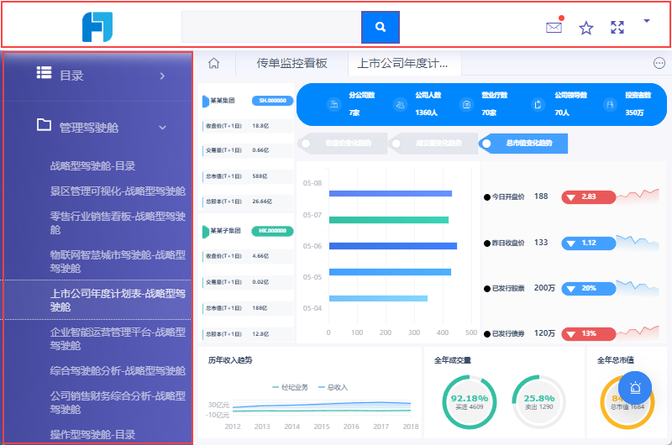
Task: Open 综合驾驶舱分析-战略型驾驶舱 item
Action: [x=118, y=371]
